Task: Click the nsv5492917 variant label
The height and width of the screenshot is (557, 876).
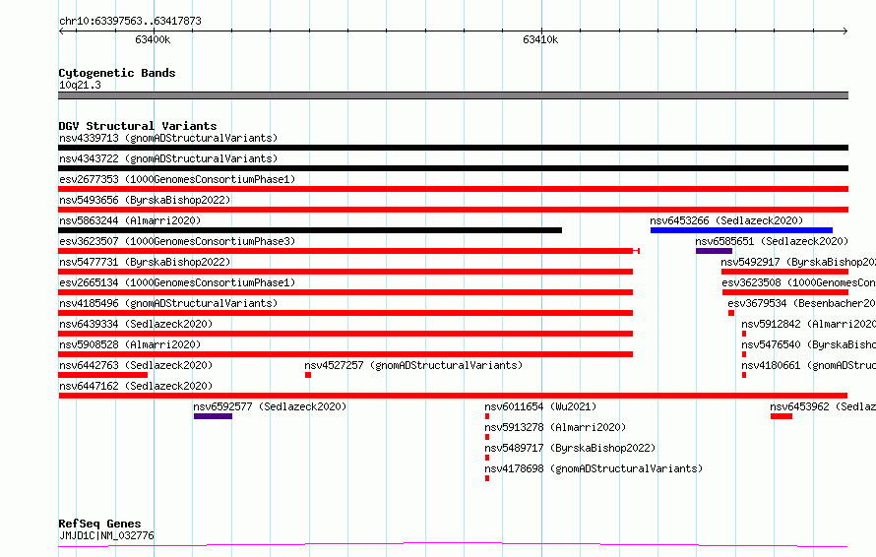Action: [x=798, y=262]
